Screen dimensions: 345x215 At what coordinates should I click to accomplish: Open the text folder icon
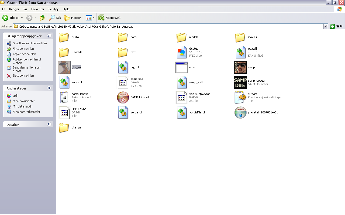click(123, 52)
